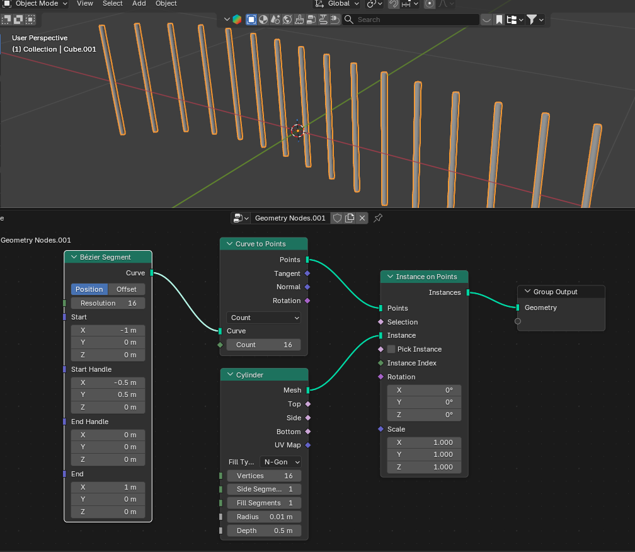Click the Geometry Nodes.001 name field
The image size is (635, 552).
pos(290,218)
